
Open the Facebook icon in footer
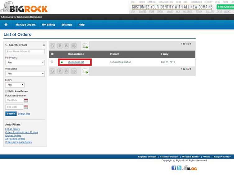174,168
